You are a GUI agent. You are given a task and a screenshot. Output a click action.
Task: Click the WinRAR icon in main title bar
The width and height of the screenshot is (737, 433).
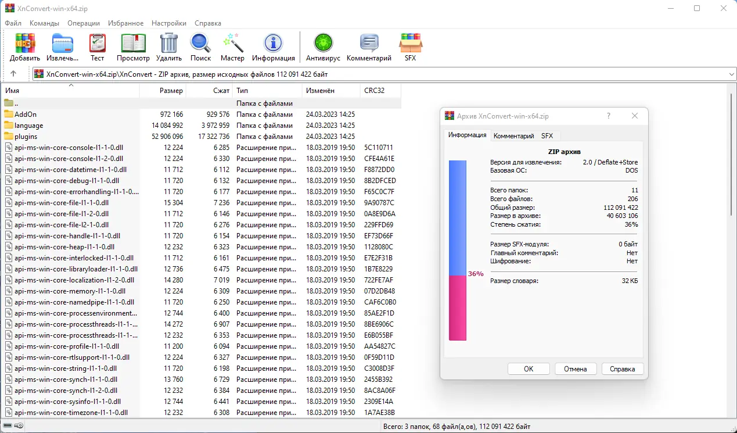click(x=10, y=8)
